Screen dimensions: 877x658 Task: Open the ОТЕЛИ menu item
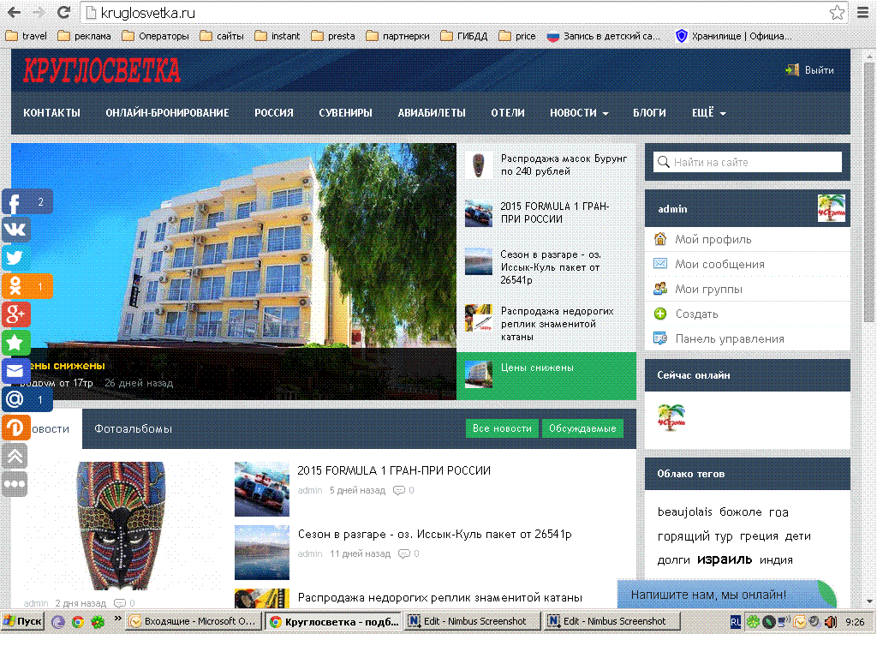(508, 113)
